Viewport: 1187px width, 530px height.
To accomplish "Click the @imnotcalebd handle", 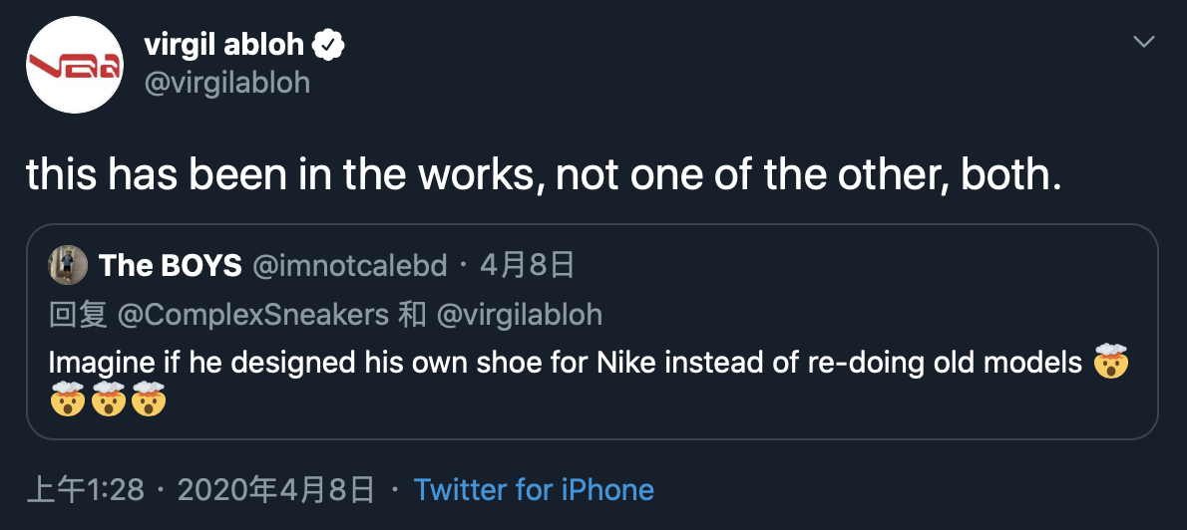I will click(x=349, y=266).
